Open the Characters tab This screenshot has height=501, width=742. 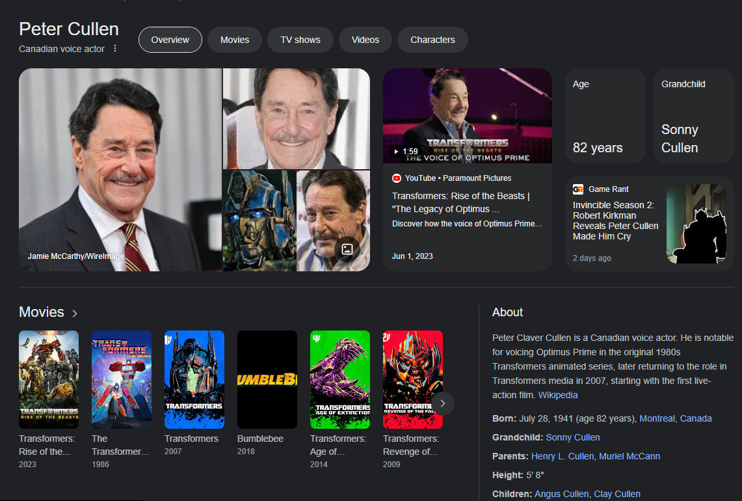(x=432, y=40)
